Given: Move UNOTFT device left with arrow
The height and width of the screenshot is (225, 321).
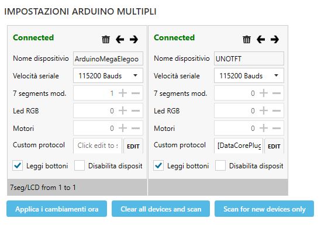Looking at the screenshot, I should pyautogui.click(x=261, y=39).
